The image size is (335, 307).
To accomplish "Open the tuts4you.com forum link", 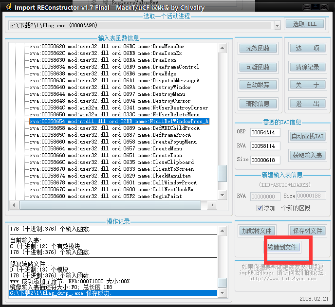I will coord(283,279).
